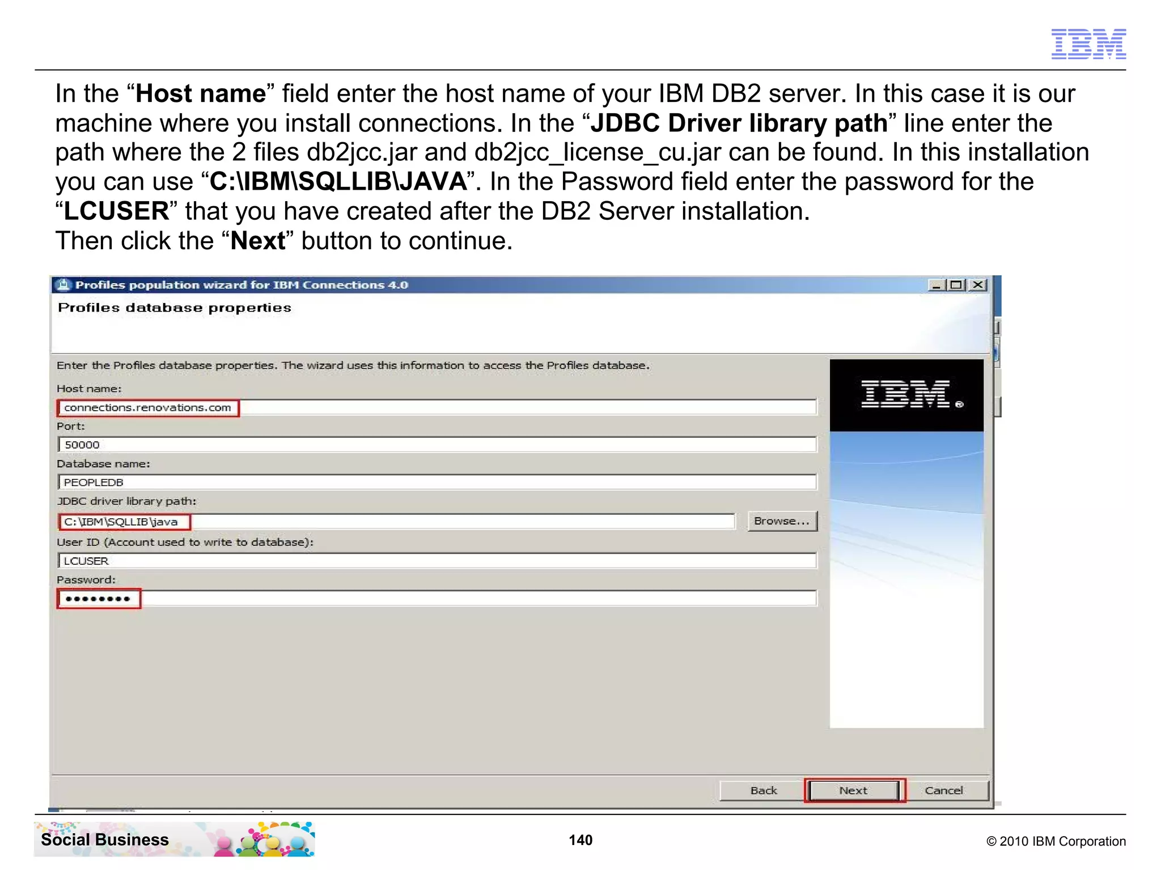Click 'Profiles database properties' heading
1161x870 pixels.
click(175, 308)
